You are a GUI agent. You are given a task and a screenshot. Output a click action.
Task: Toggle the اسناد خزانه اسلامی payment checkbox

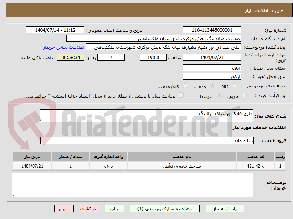(181, 95)
